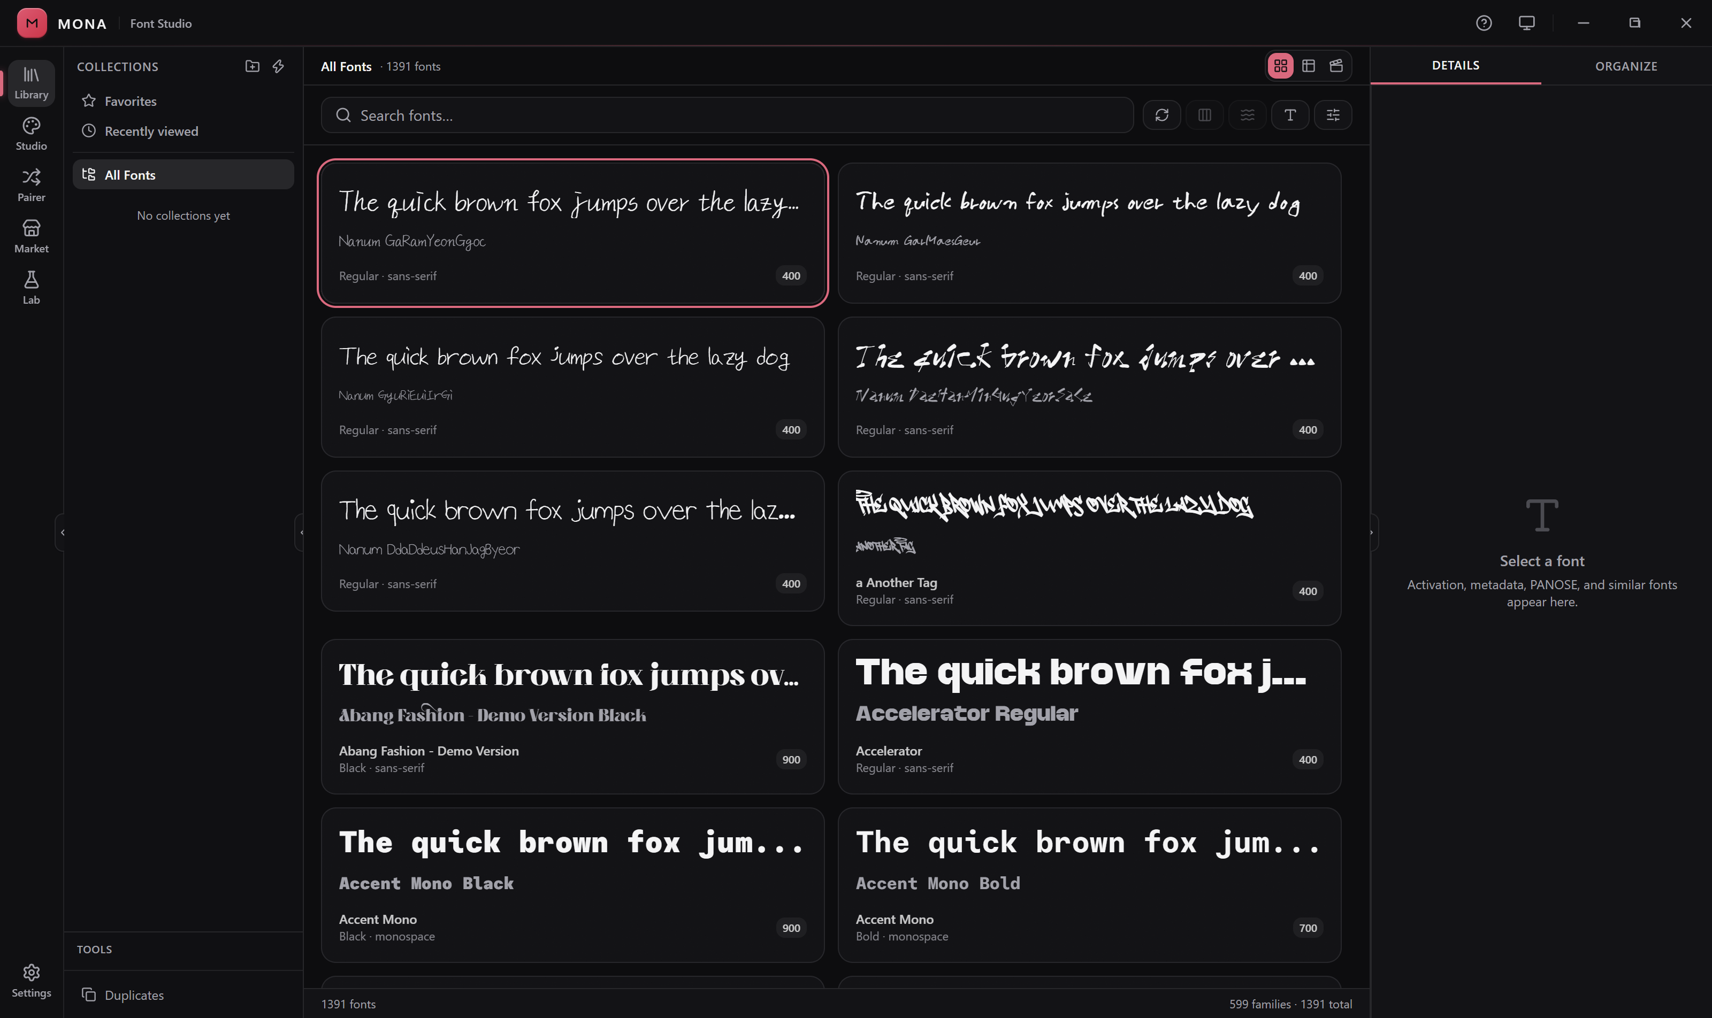The width and height of the screenshot is (1712, 1018).
Task: Click the 900 badge on Accent Mono Black
Action: click(x=791, y=928)
